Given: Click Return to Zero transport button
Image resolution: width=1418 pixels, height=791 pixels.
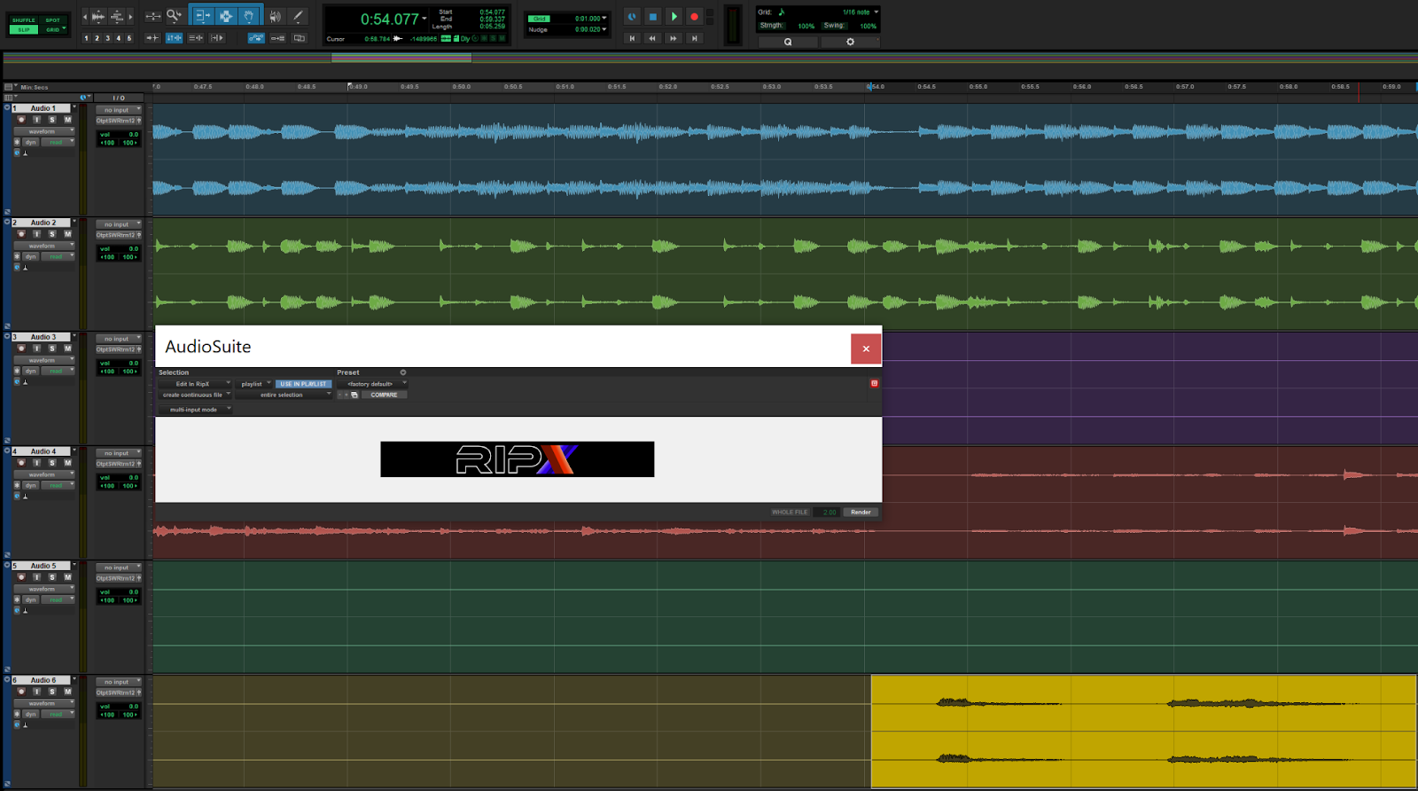Looking at the screenshot, I should 632,38.
